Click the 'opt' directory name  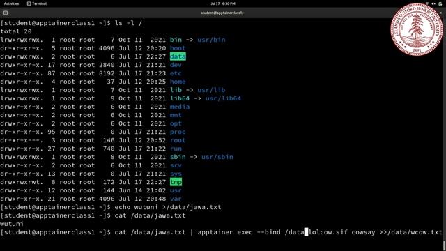pyautogui.click(x=176, y=123)
